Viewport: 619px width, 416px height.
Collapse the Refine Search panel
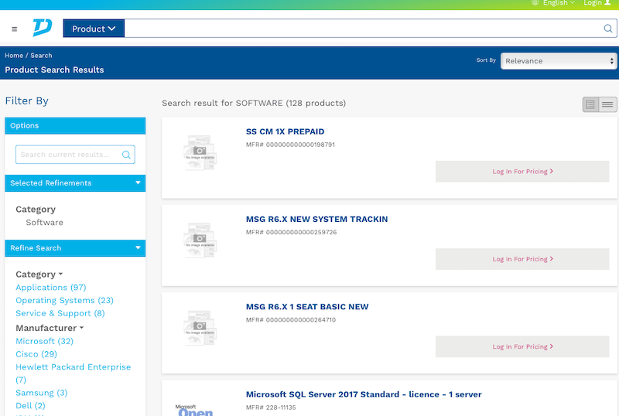[x=138, y=248]
